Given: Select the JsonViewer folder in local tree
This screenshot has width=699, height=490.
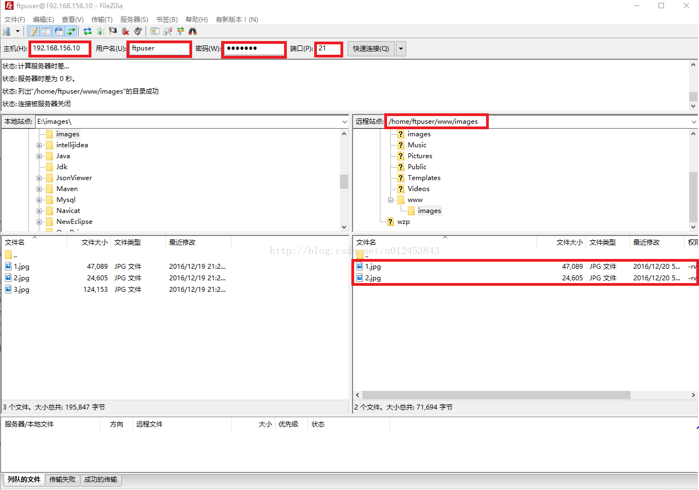Looking at the screenshot, I should [74, 178].
